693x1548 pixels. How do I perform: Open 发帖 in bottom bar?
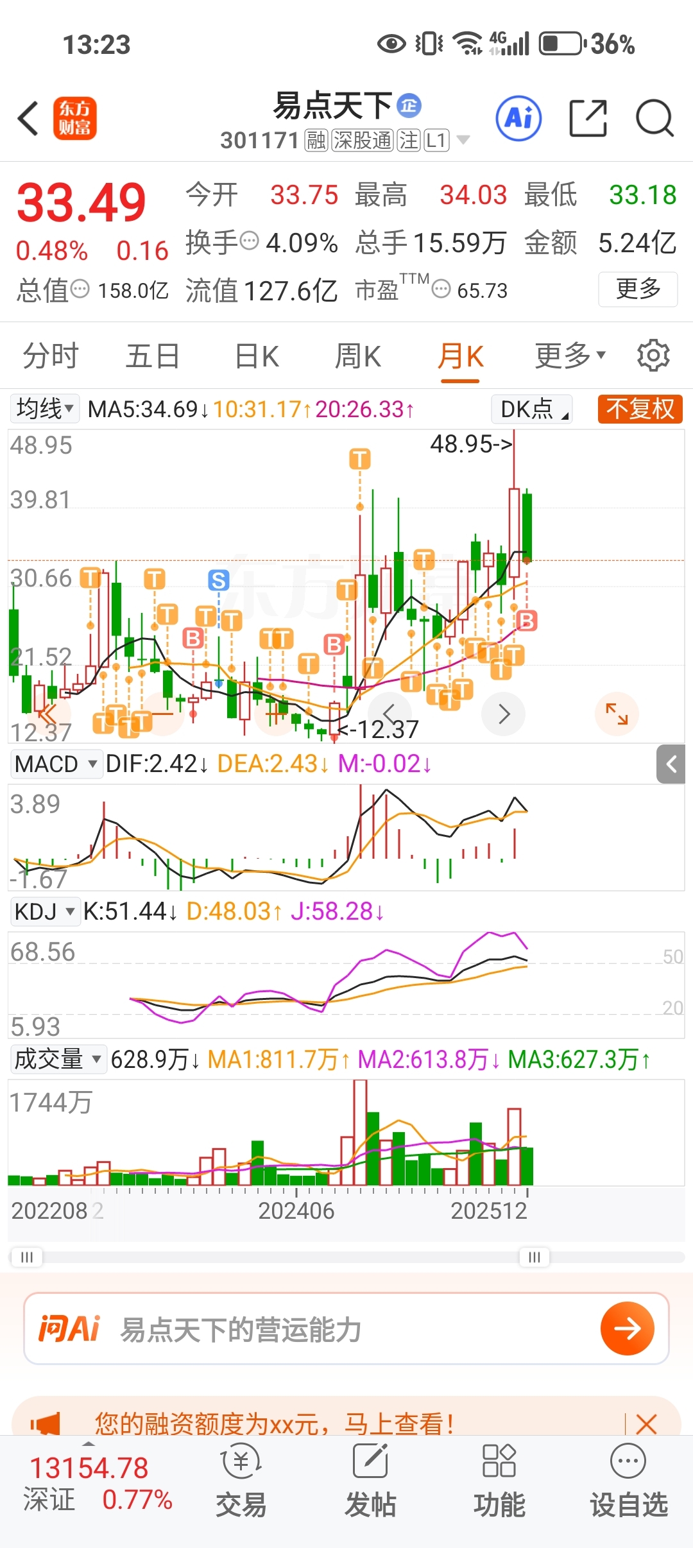pyautogui.click(x=370, y=1481)
